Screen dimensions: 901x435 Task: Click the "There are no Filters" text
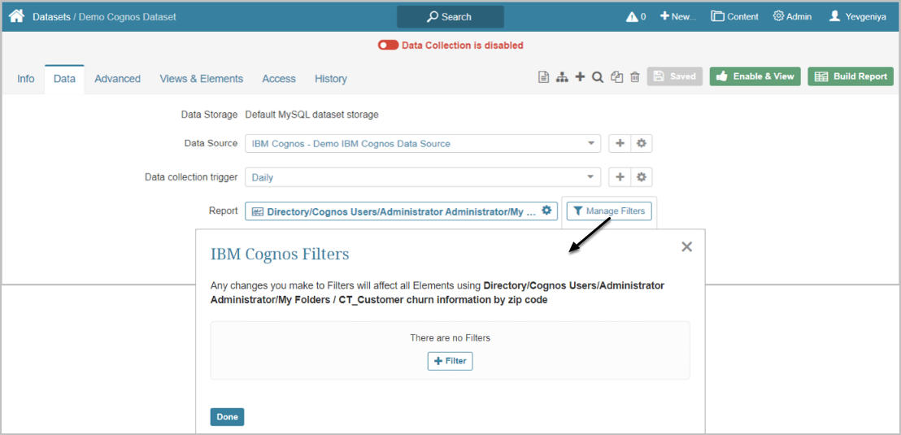[450, 338]
